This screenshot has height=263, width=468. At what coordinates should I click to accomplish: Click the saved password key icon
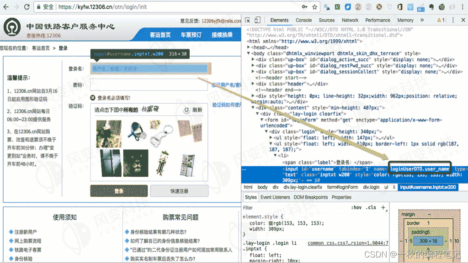tap(305, 6)
